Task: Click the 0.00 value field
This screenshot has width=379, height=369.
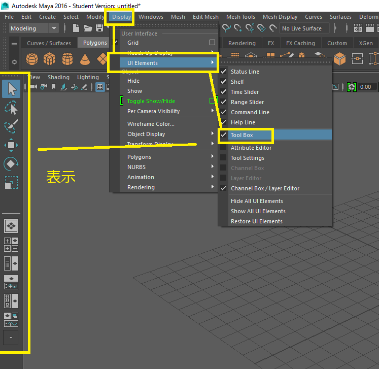Action: (x=365, y=87)
